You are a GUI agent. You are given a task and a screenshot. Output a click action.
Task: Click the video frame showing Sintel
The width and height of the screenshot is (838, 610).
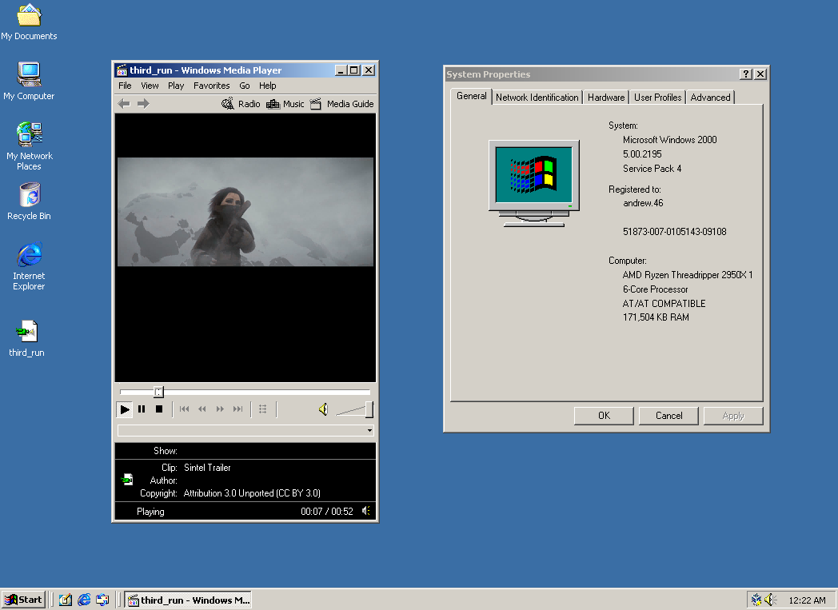tap(245, 212)
